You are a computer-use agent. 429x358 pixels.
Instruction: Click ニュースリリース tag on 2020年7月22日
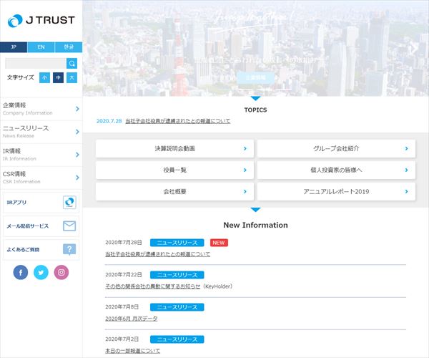177,275
